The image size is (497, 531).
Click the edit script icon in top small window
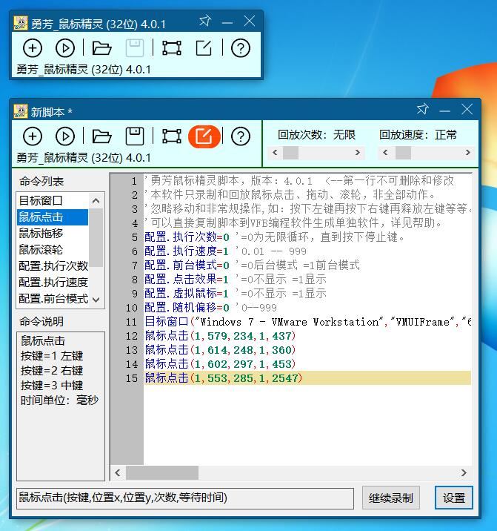204,48
